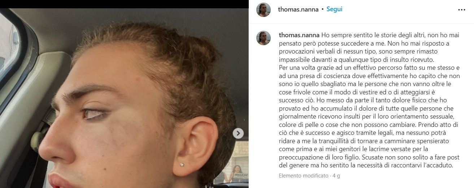This screenshot has height=188, width=474.
Task: Open thomas.nanna username in post header
Action: (x=298, y=9)
